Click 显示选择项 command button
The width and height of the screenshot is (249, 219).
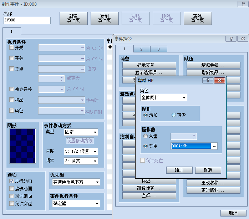pyautogui.click(x=149, y=72)
